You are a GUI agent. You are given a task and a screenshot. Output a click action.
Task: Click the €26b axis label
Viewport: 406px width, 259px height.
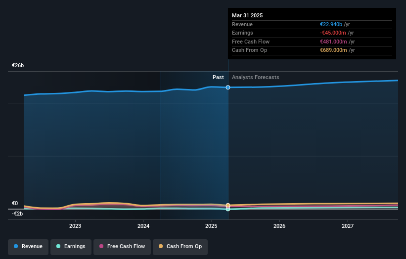pyautogui.click(x=18, y=65)
